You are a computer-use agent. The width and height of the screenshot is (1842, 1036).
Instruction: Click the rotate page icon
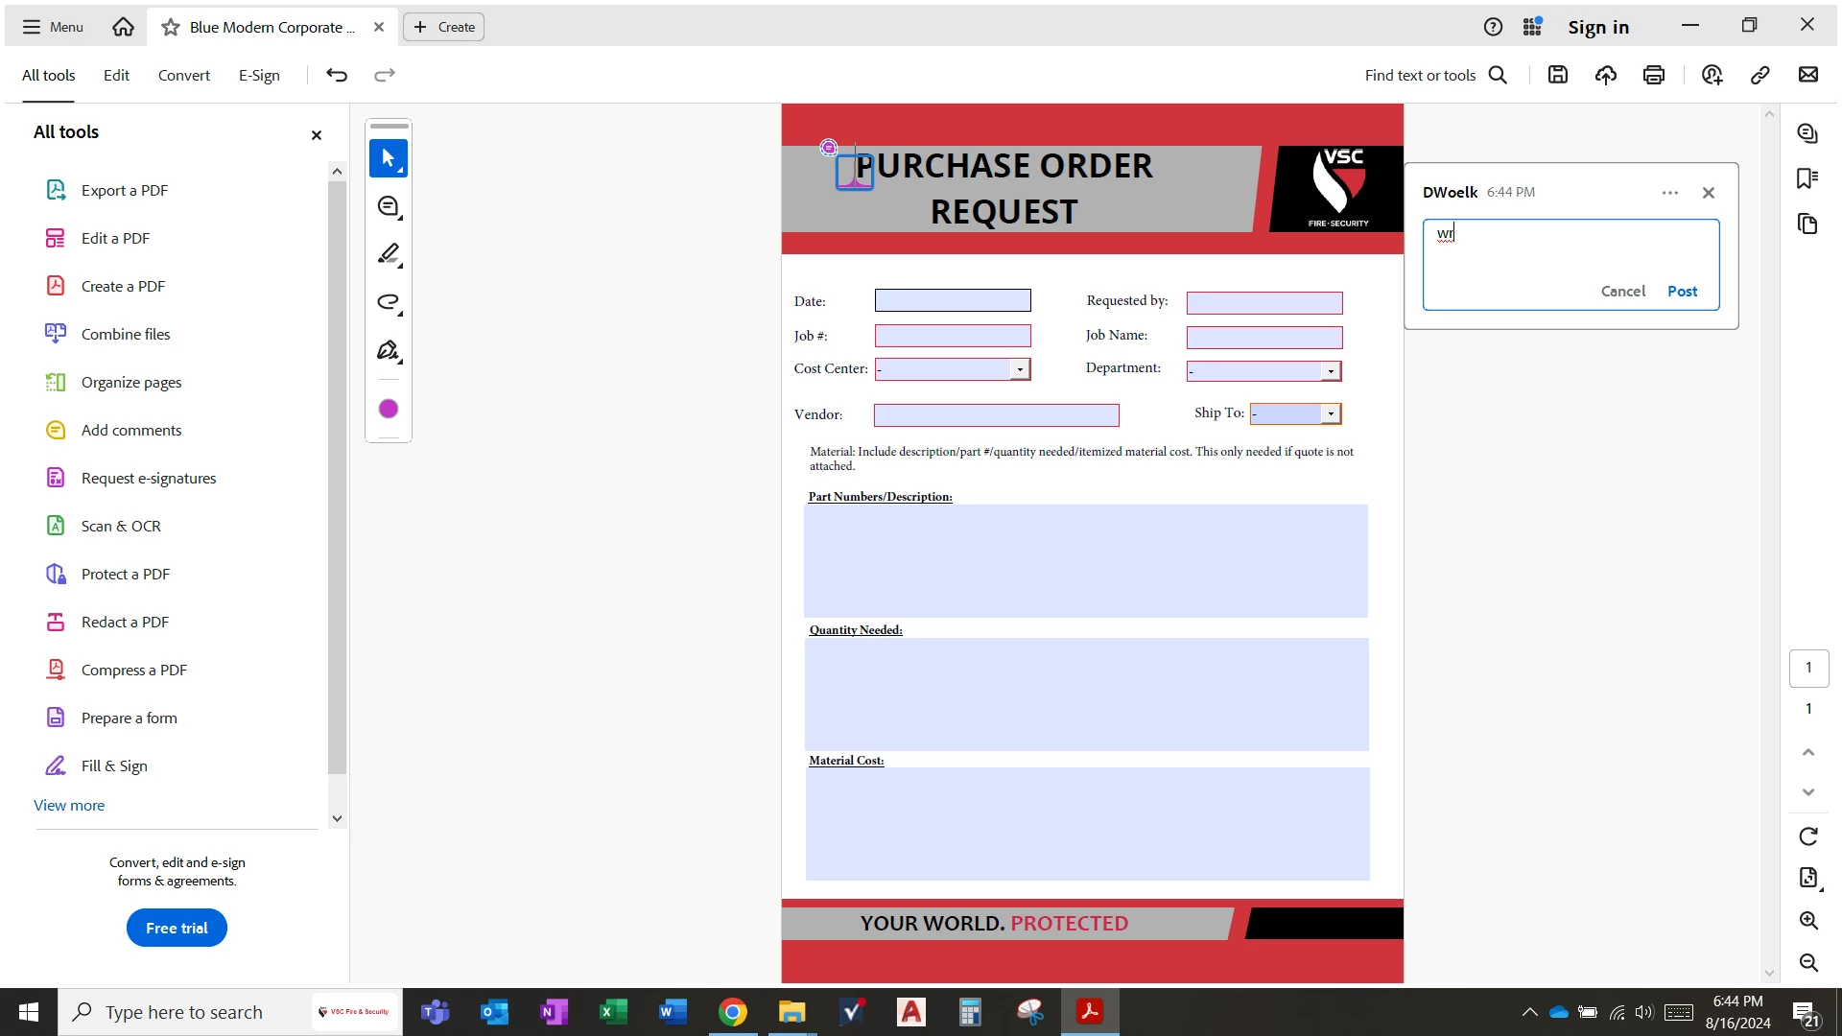click(x=1808, y=836)
